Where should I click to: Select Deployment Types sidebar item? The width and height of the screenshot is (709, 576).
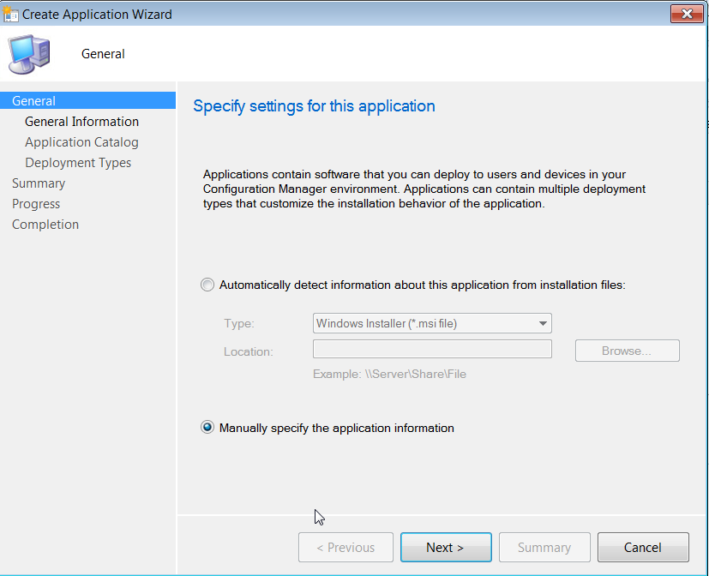tap(78, 163)
